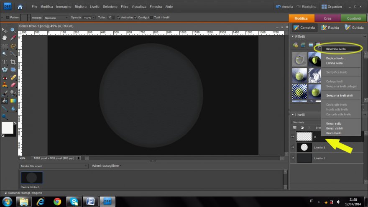Uncheck the Anti-alias checkbox
This screenshot has height=207, width=368.
119,18
